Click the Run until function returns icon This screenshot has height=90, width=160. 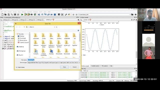click(x=48, y=14)
